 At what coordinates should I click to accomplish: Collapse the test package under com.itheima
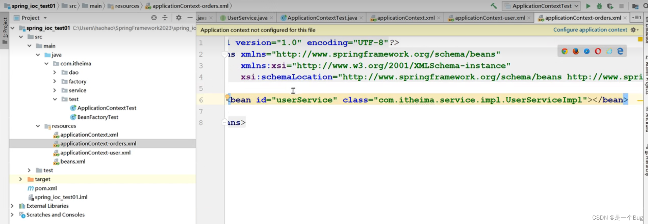click(x=55, y=99)
